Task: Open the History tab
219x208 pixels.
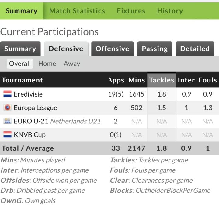Action: click(170, 11)
